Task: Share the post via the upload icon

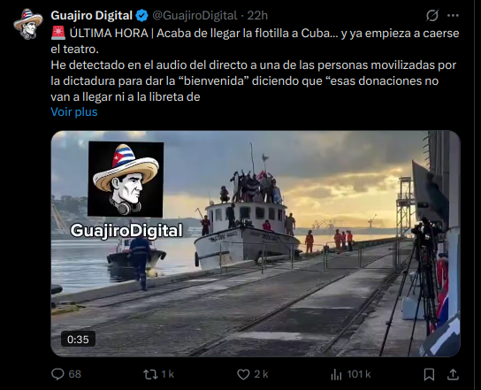Action: [453, 374]
